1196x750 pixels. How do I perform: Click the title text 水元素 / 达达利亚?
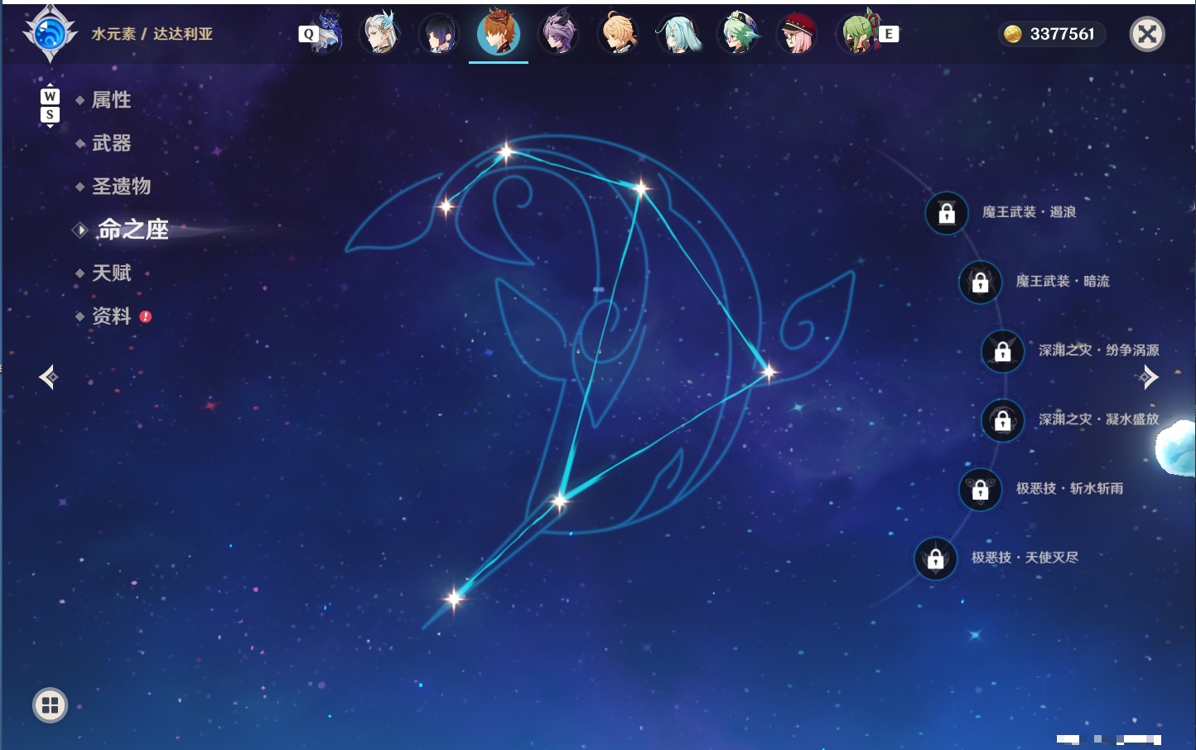(x=152, y=34)
